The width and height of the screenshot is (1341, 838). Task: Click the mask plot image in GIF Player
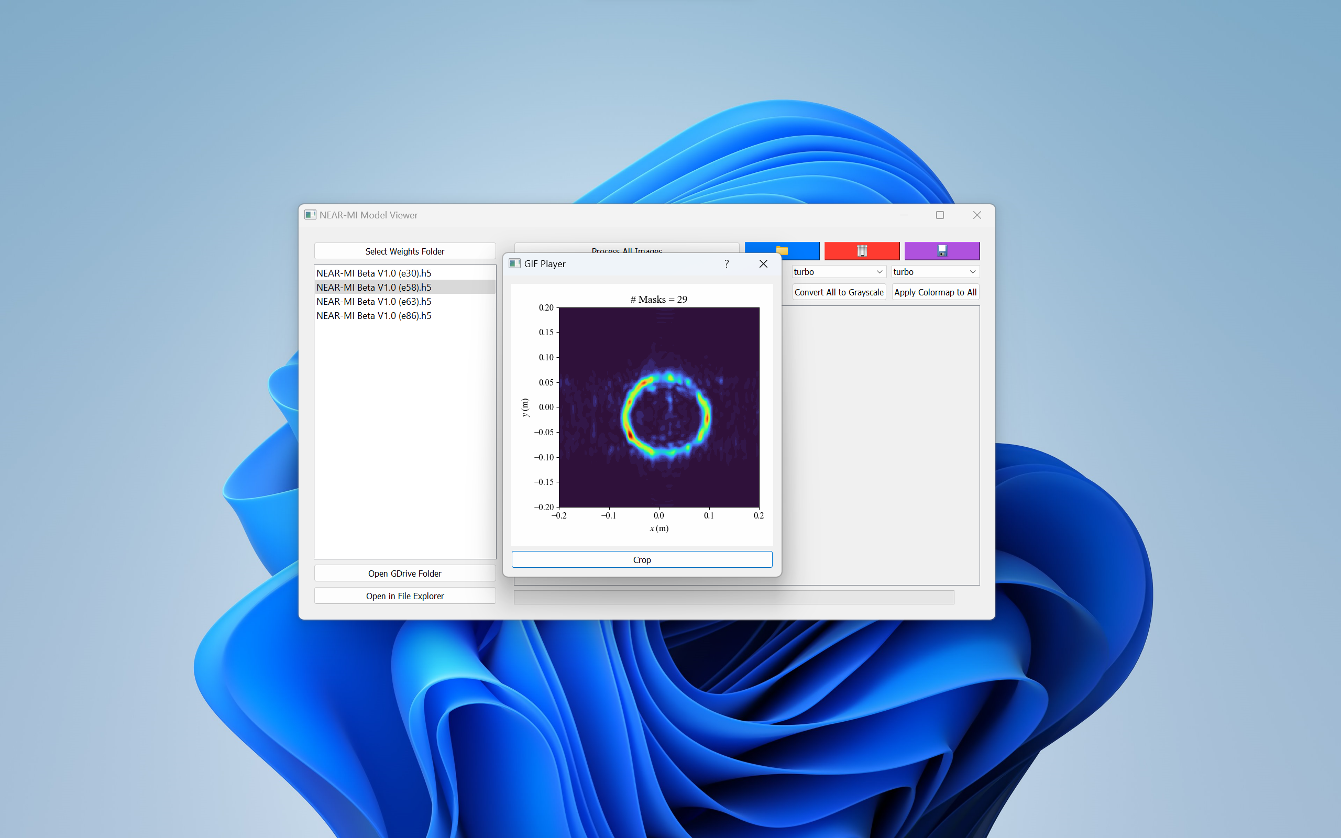(659, 407)
